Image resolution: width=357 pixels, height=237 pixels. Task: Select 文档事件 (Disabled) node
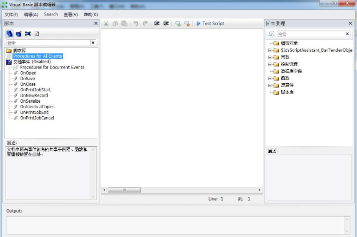pyautogui.click(x=32, y=62)
